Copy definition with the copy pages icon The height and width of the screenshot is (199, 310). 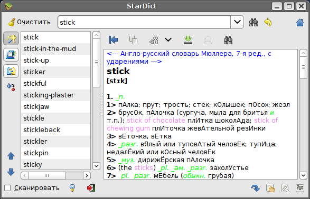(x=133, y=40)
